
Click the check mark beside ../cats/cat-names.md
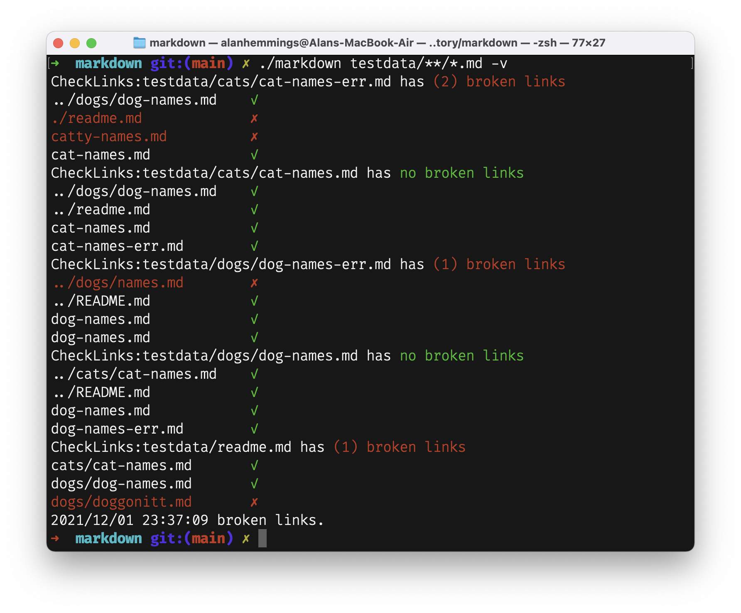[x=254, y=374]
